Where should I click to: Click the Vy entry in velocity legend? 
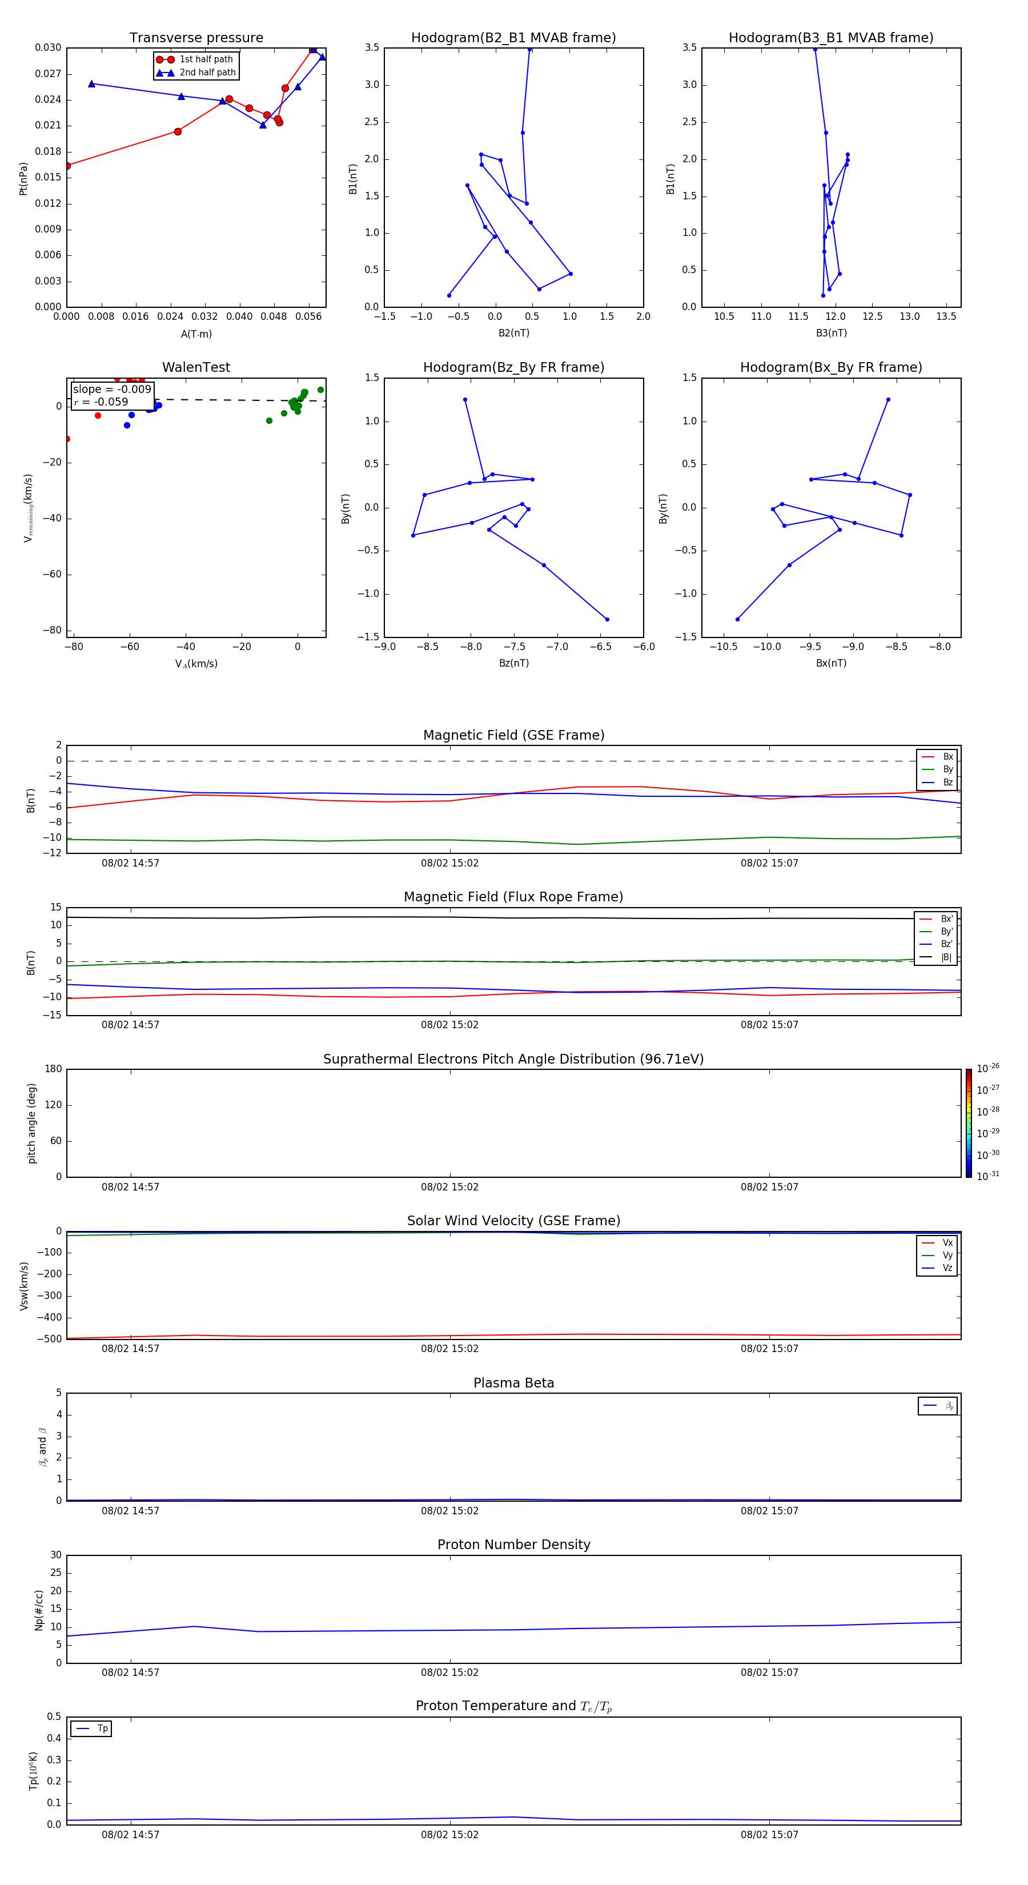tap(937, 1255)
